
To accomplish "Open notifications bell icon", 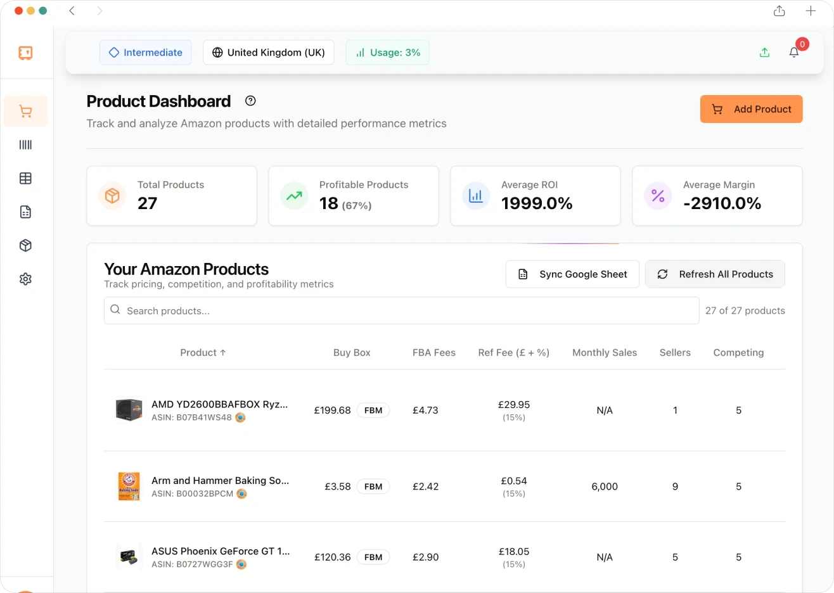I will 793,53.
